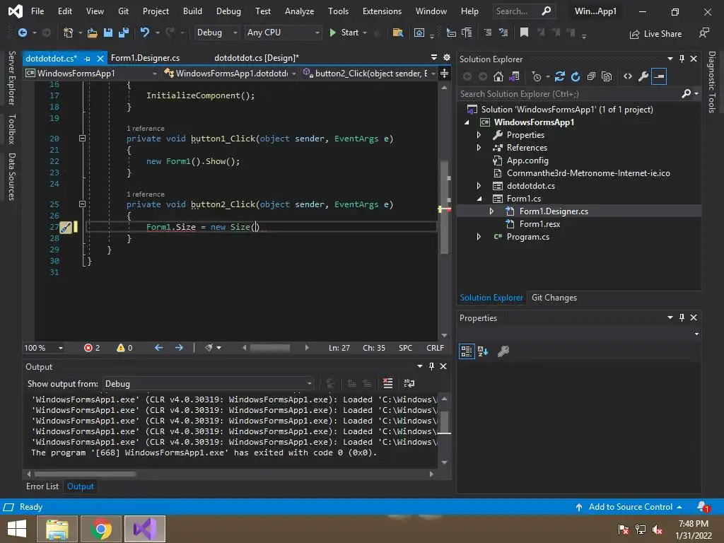Image resolution: width=724 pixels, height=543 pixels.
Task: Open project properties via wrench icon
Action: coord(643,76)
